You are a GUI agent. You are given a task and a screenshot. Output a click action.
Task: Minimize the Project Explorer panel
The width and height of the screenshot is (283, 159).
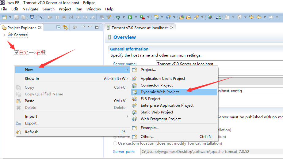(x=90, y=27)
